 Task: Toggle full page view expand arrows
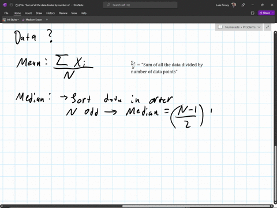(x=267, y=27)
